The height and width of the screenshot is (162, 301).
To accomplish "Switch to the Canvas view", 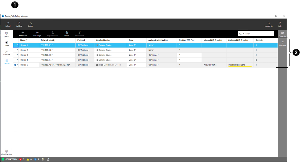I will pos(7,34).
